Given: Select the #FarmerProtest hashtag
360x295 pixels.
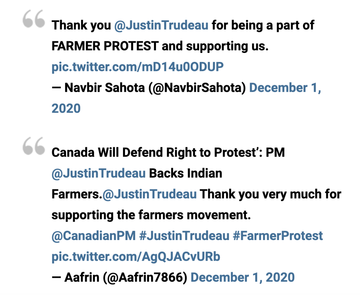Looking at the screenshot, I should [x=278, y=236].
